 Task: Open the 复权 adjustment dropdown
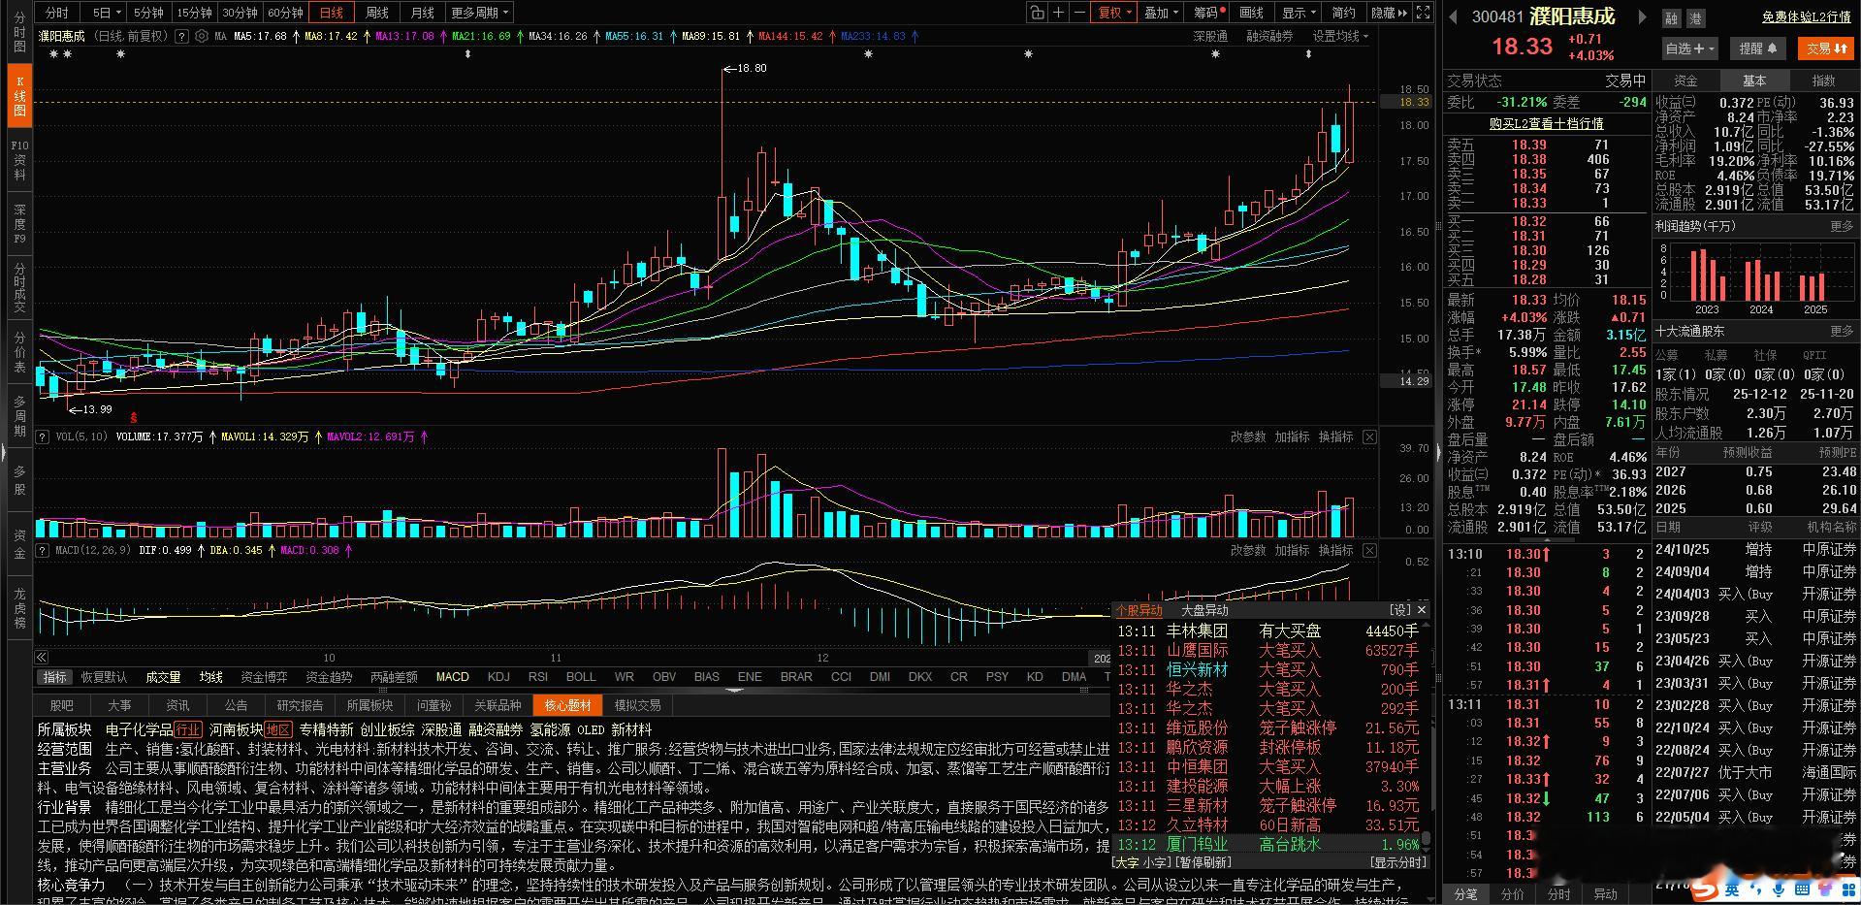pos(1114,13)
